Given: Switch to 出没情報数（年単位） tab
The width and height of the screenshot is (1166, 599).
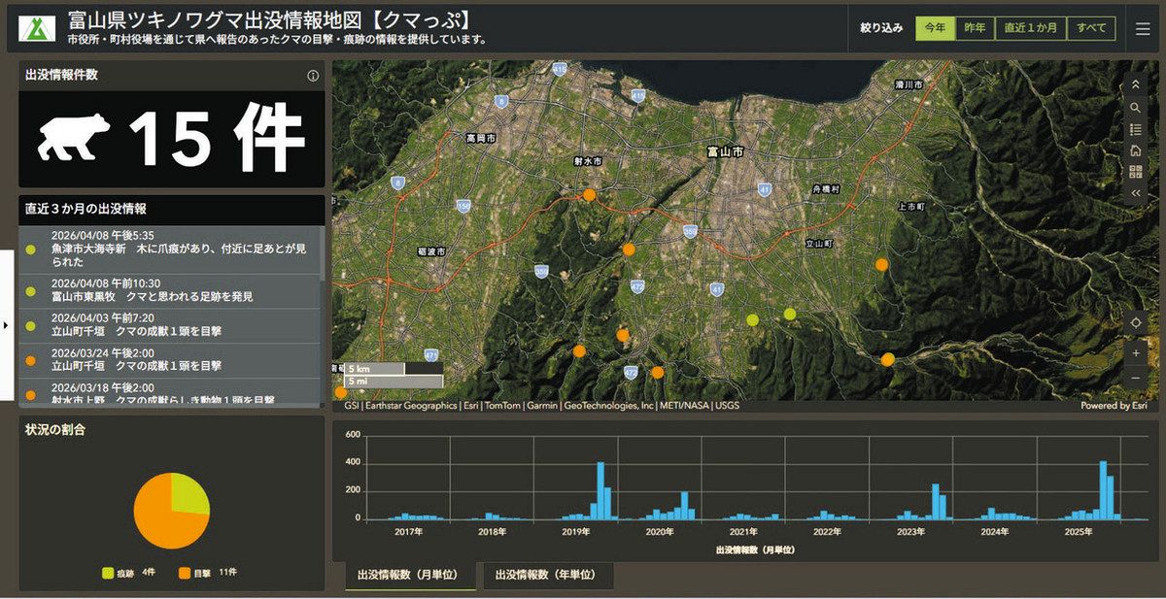Looking at the screenshot, I should pos(548,575).
